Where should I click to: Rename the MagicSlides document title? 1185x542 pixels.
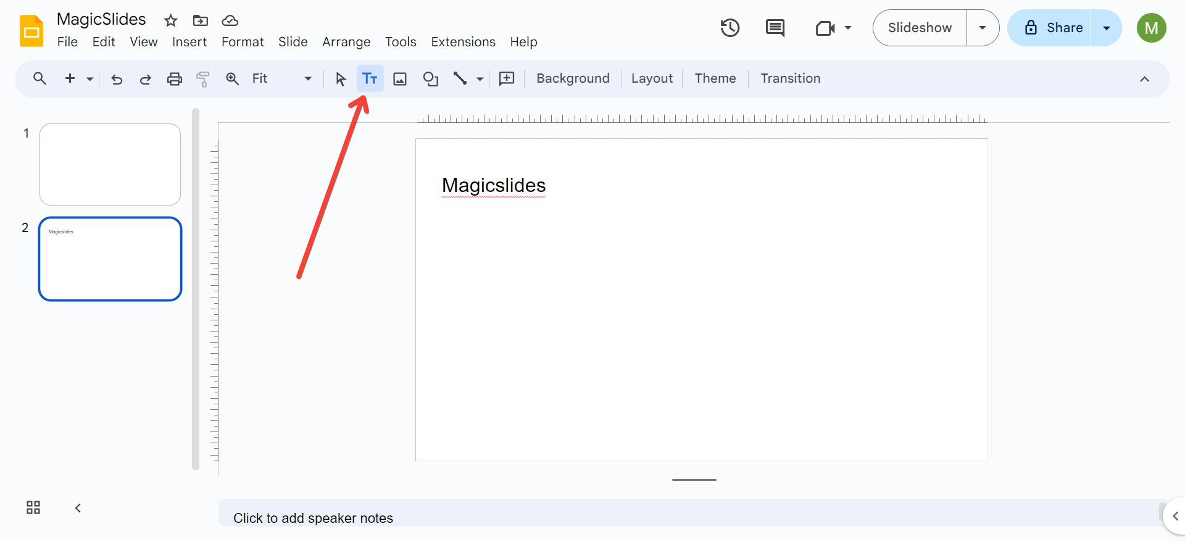pos(101,19)
